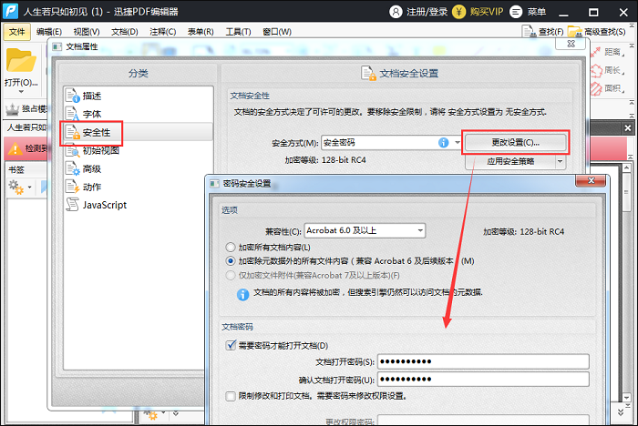
Task: Click the warning triangle icon
Action: [x=15, y=148]
